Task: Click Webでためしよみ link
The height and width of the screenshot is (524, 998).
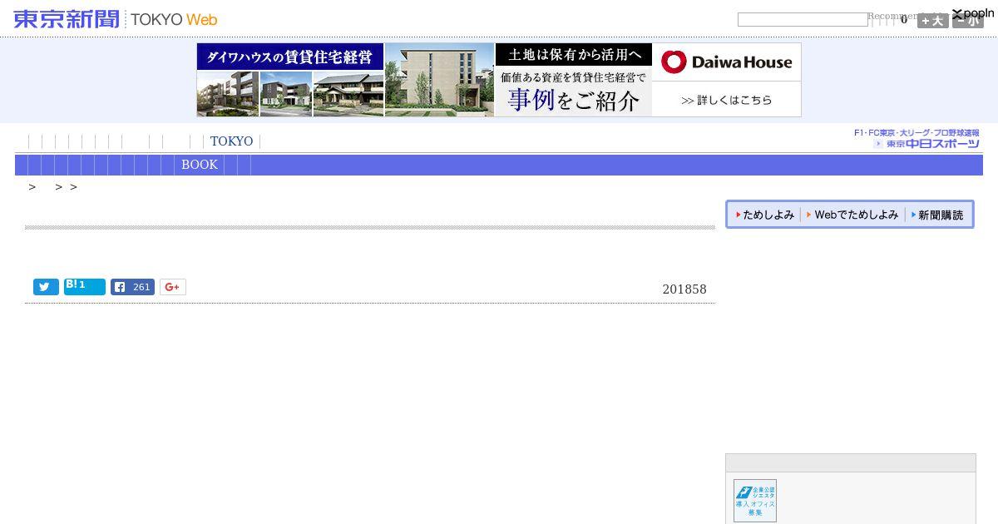Action: pos(852,215)
